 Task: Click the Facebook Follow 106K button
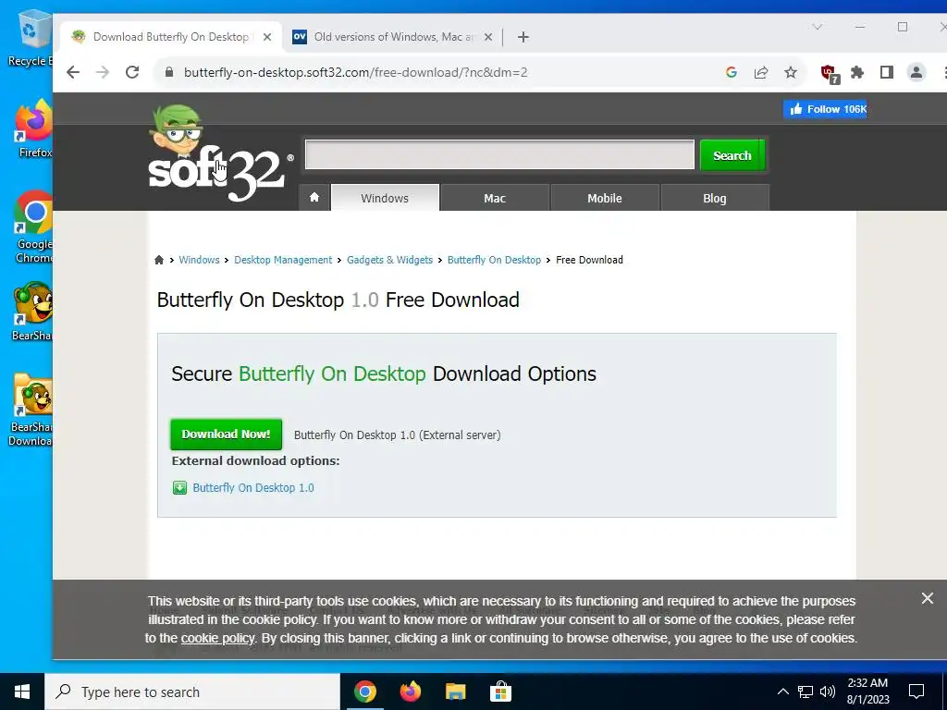click(825, 109)
